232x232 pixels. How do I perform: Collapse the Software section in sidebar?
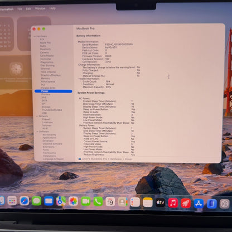point(37,132)
